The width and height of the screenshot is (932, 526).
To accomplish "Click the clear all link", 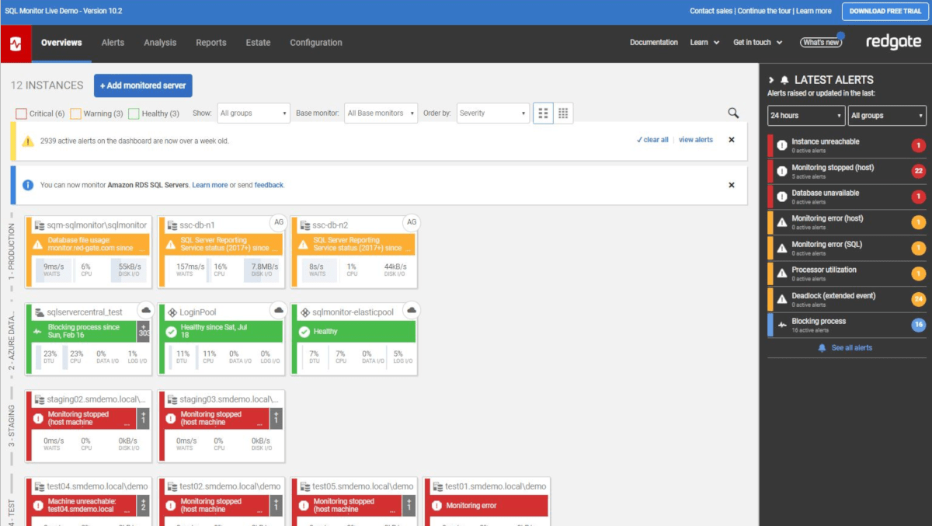I will tap(652, 140).
